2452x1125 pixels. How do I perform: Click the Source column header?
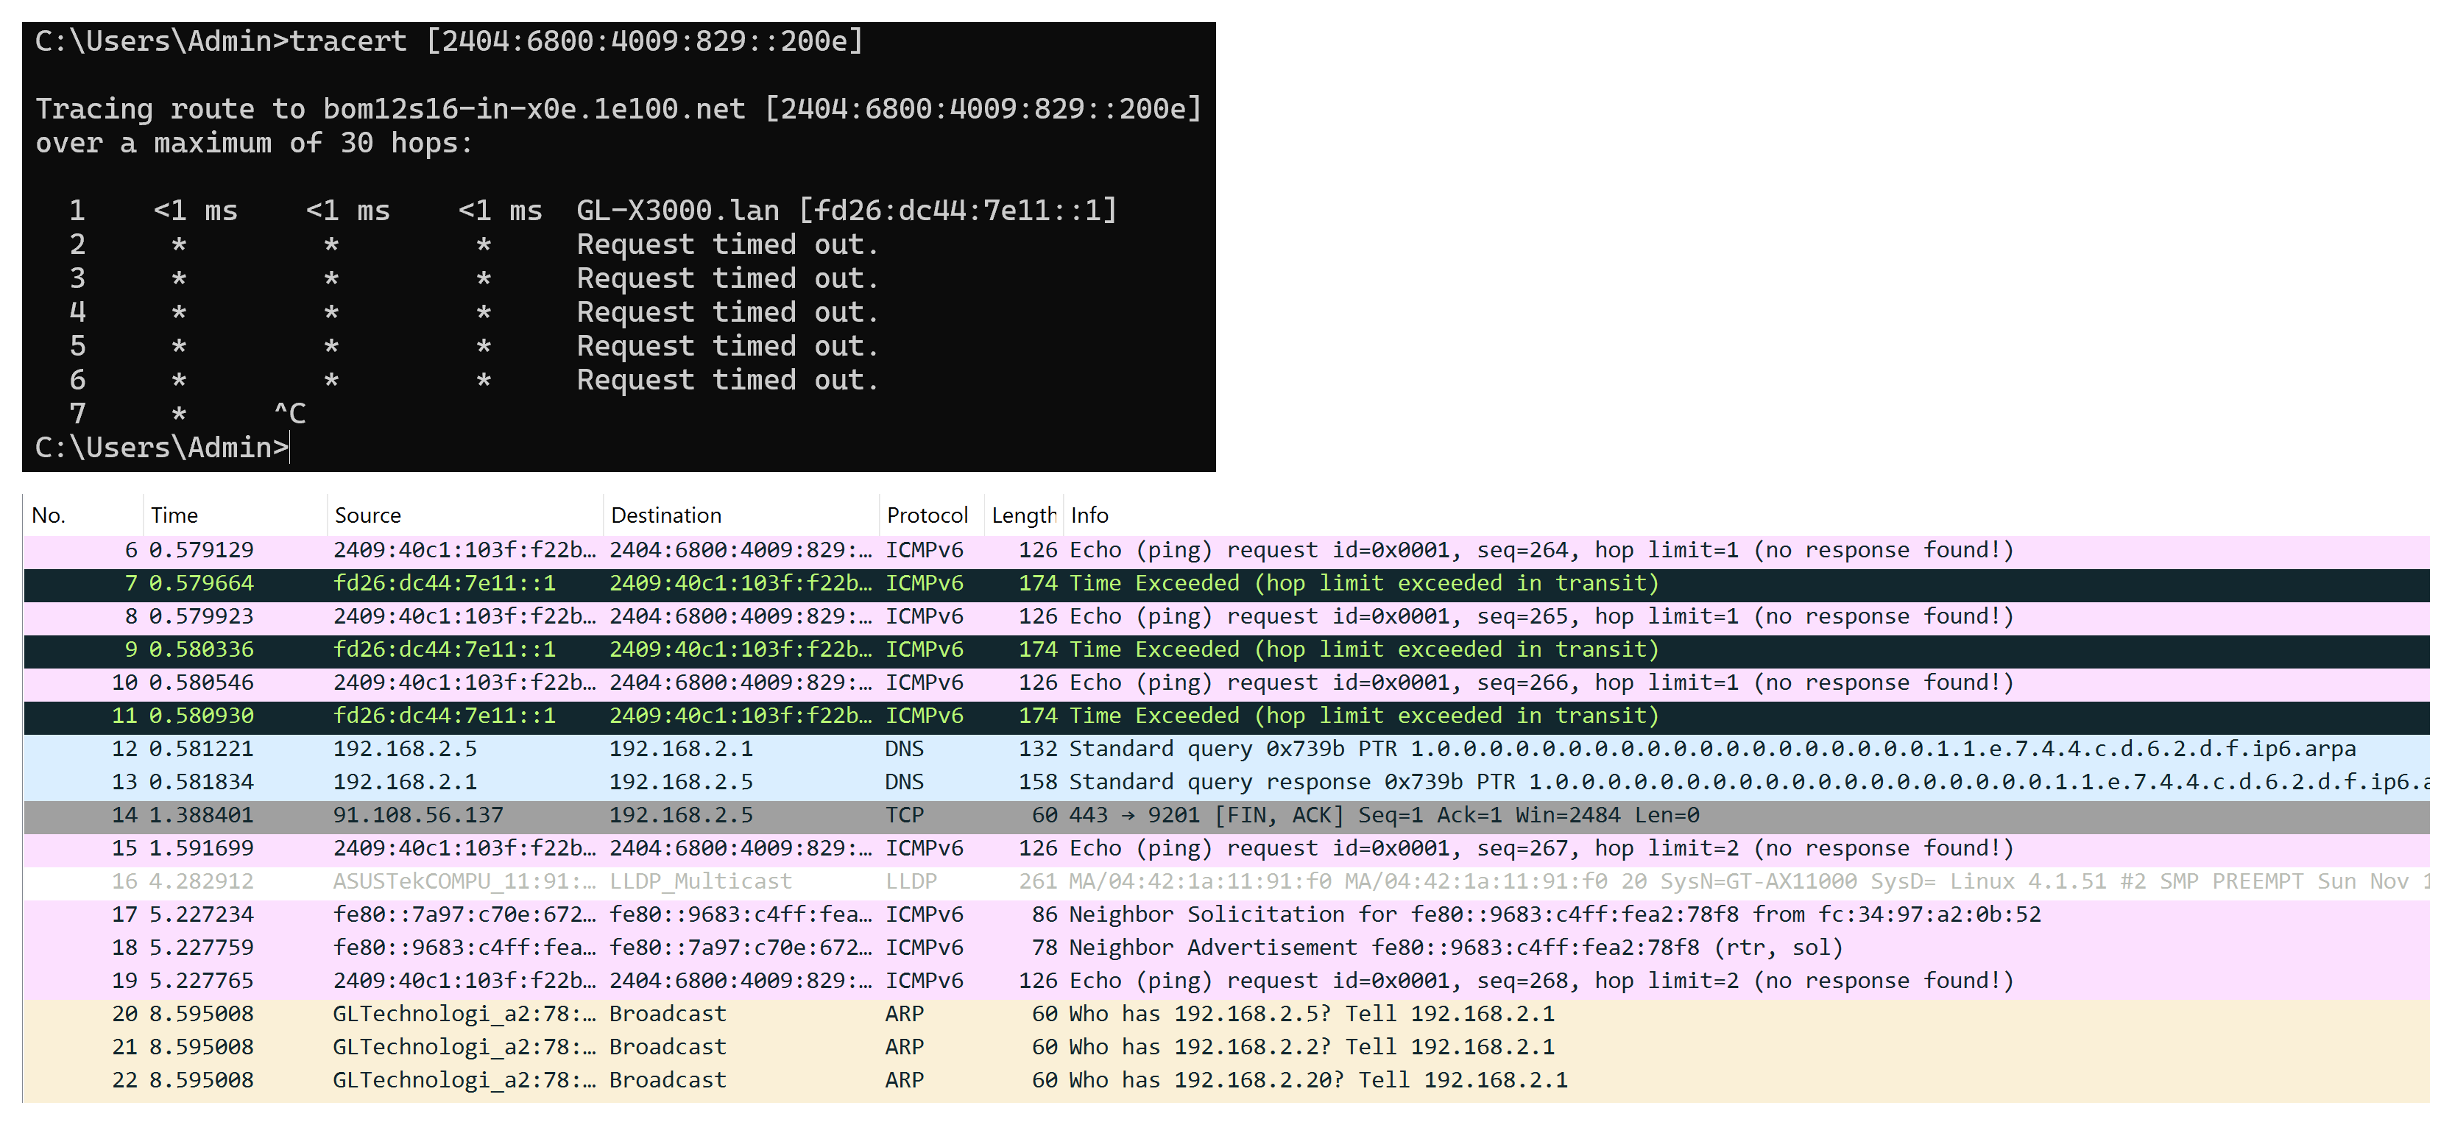tap(367, 515)
